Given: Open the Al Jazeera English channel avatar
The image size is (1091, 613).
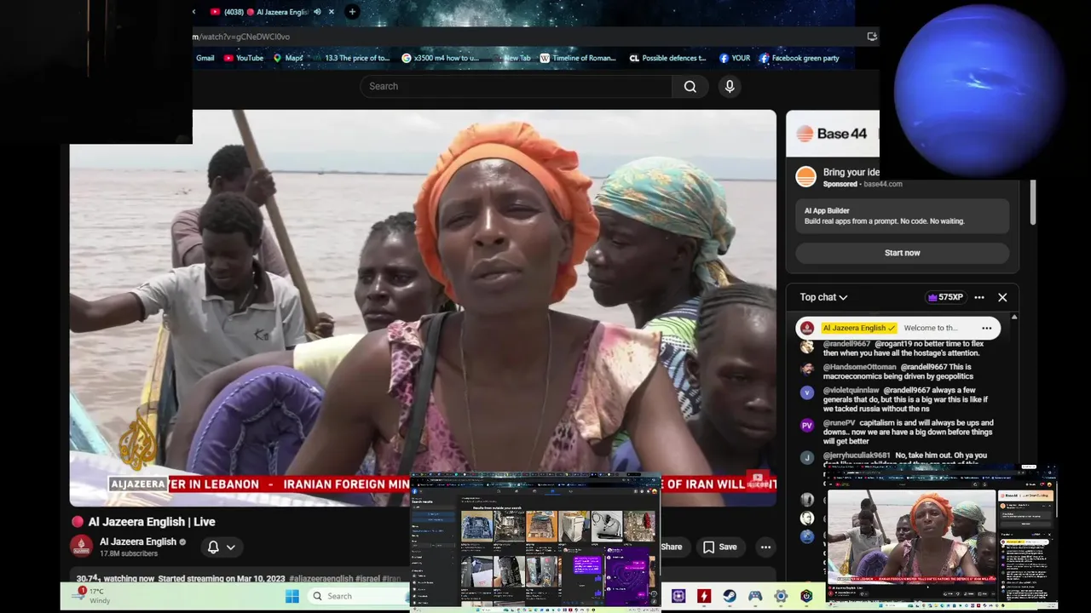Looking at the screenshot, I should [82, 547].
